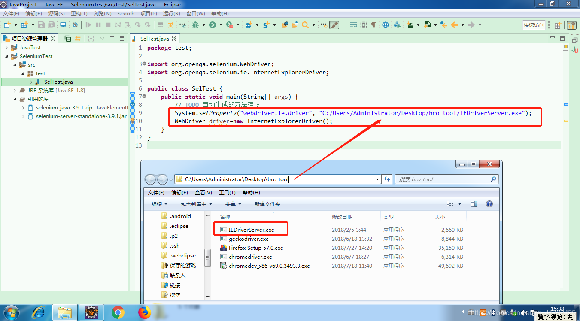Click the 快速访问 quick access field
The width and height of the screenshot is (580, 321).
click(534, 25)
